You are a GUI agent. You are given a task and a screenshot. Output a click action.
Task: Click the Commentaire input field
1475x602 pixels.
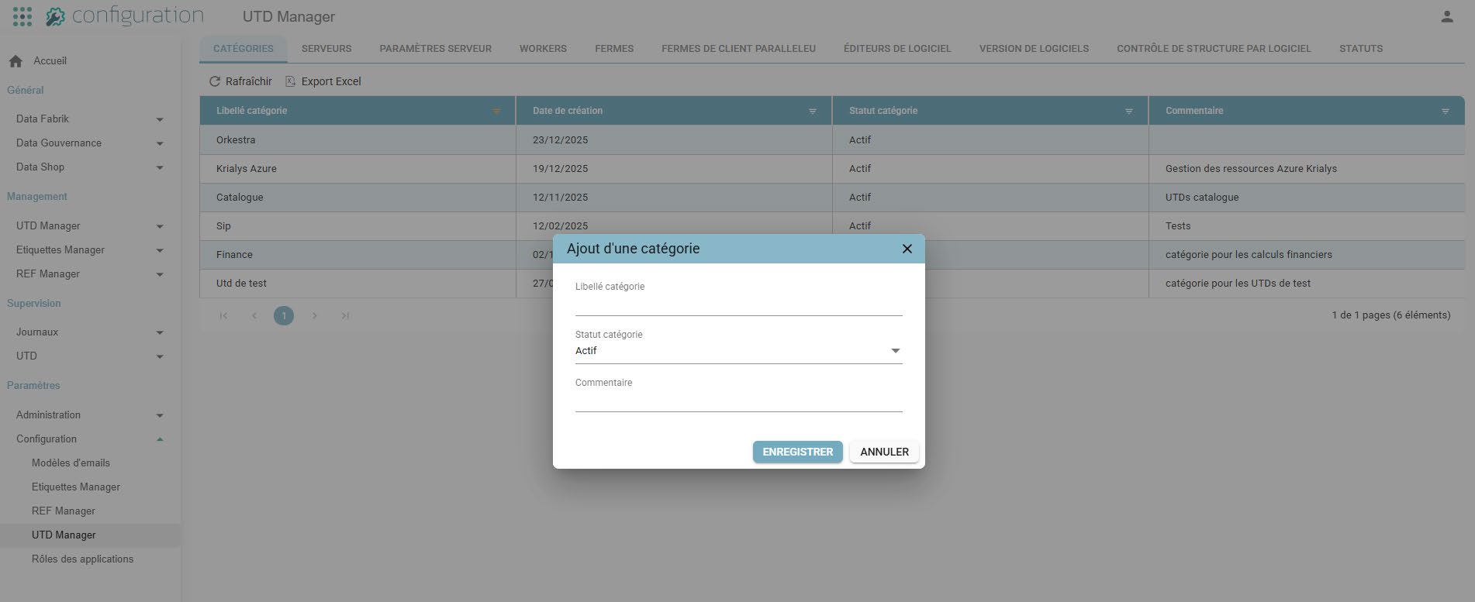[738, 401]
